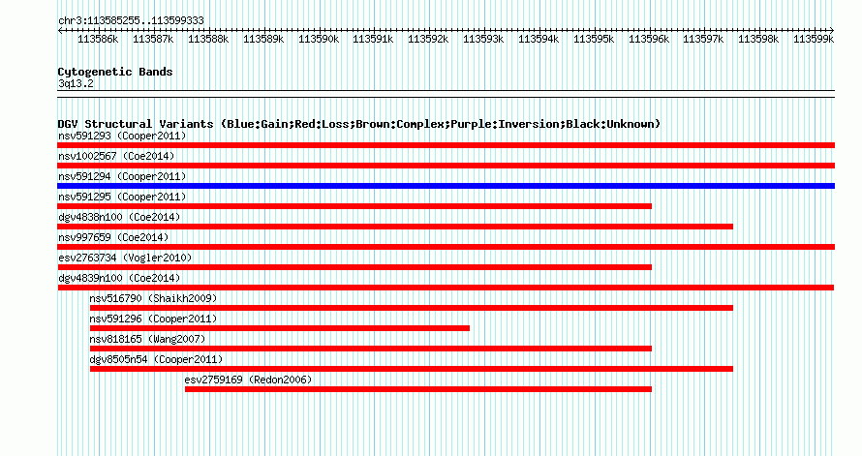The height and width of the screenshot is (456, 862).
Task: Click the 3q13.2 band label
Action: point(76,83)
